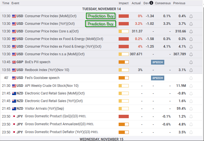The width and height of the screenshot is (204, 141).
Task: Toggle alert bell for Consumer Price Index (YoY)
Action: coord(191,24)
